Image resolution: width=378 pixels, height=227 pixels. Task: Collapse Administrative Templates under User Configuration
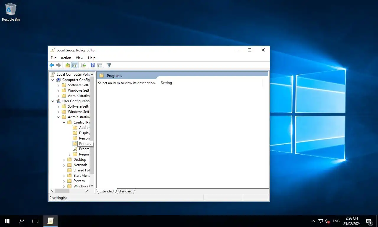pyautogui.click(x=58, y=117)
